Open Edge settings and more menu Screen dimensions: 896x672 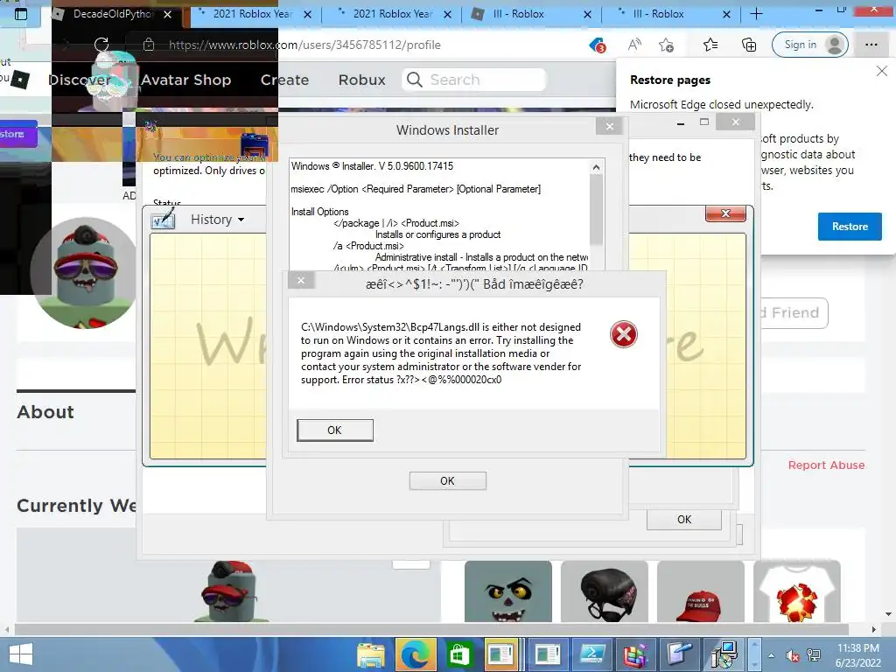click(871, 45)
